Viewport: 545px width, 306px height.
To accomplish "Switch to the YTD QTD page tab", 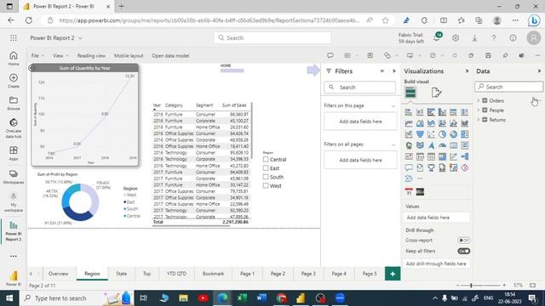I will (176, 274).
